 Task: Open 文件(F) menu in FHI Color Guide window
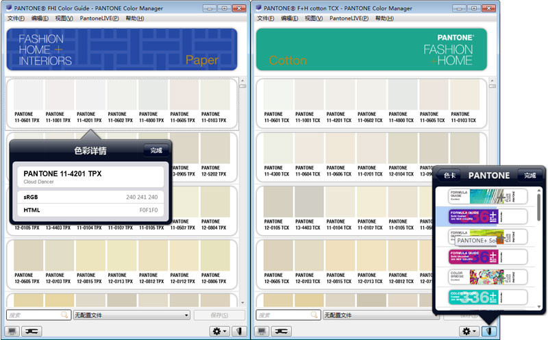[16, 19]
